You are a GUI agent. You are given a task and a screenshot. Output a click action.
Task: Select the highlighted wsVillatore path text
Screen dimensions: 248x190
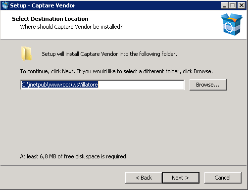coord(60,85)
